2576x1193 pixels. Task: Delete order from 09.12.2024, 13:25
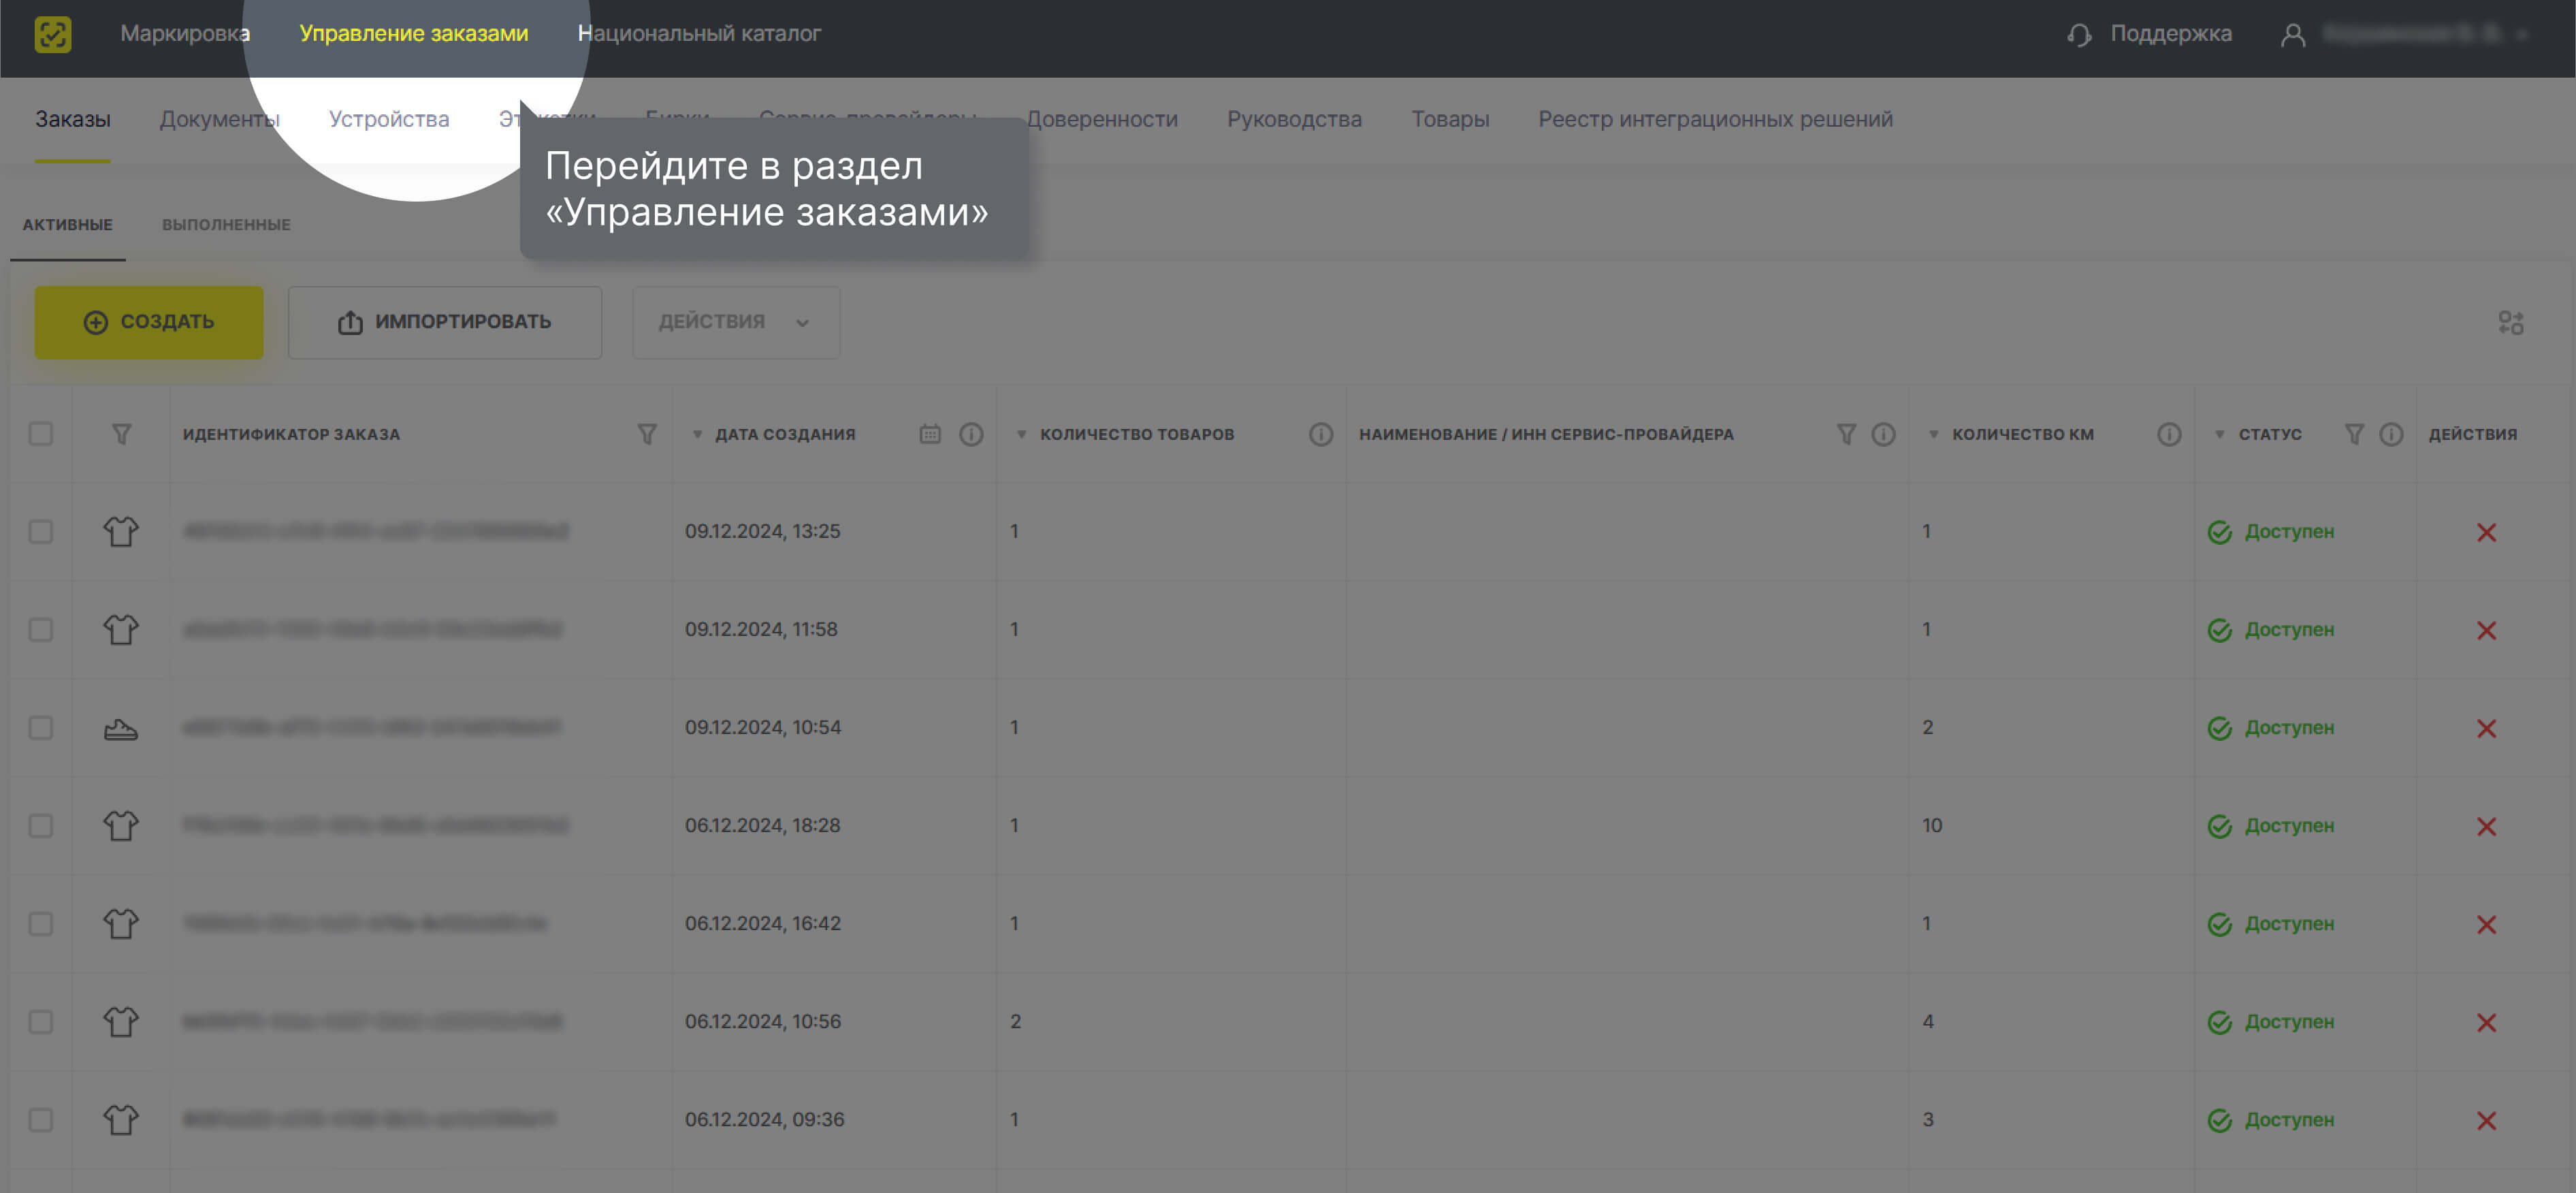[x=2486, y=532]
